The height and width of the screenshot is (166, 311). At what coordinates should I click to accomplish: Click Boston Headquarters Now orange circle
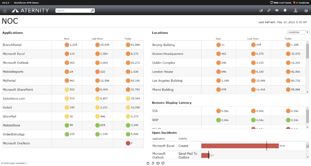[218, 54]
